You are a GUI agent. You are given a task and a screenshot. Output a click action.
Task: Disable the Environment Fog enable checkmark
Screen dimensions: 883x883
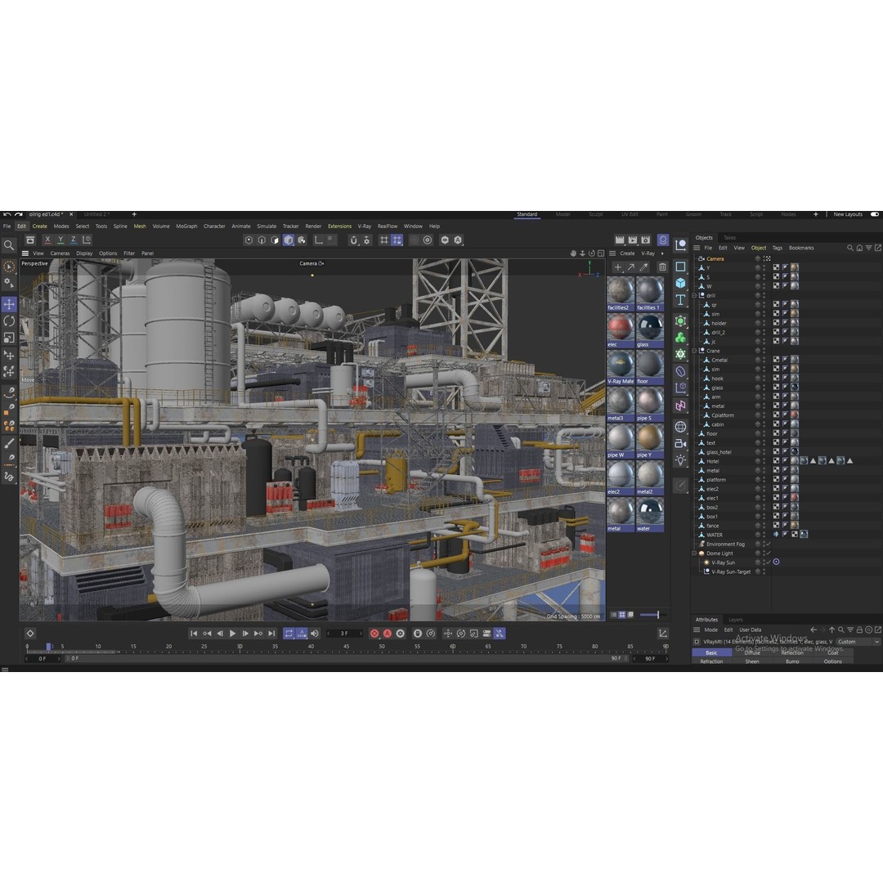(x=769, y=545)
